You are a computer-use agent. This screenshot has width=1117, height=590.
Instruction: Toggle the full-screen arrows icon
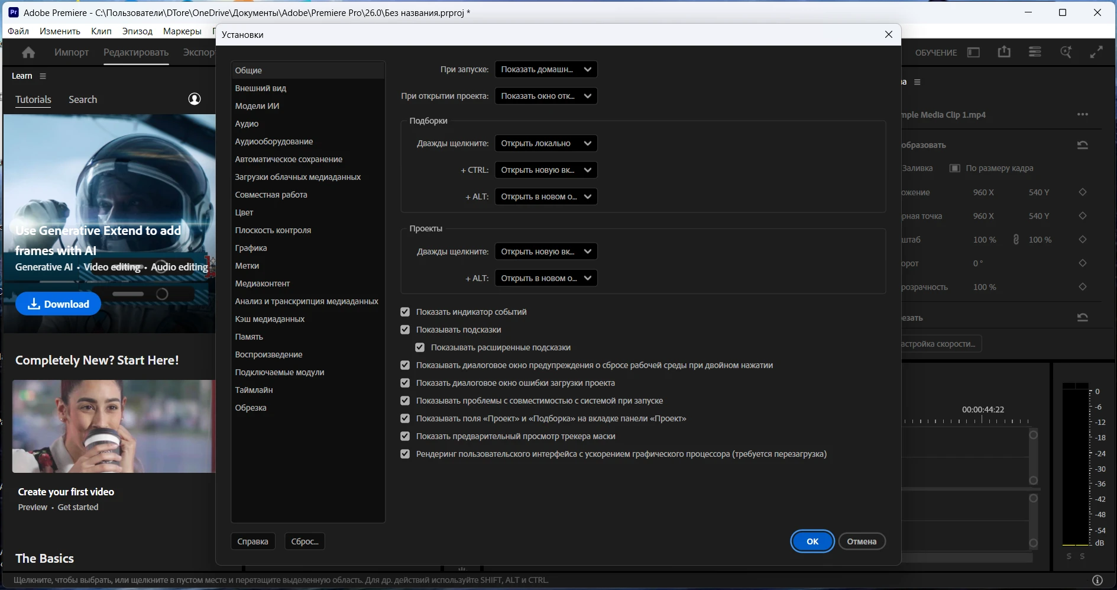[1096, 52]
